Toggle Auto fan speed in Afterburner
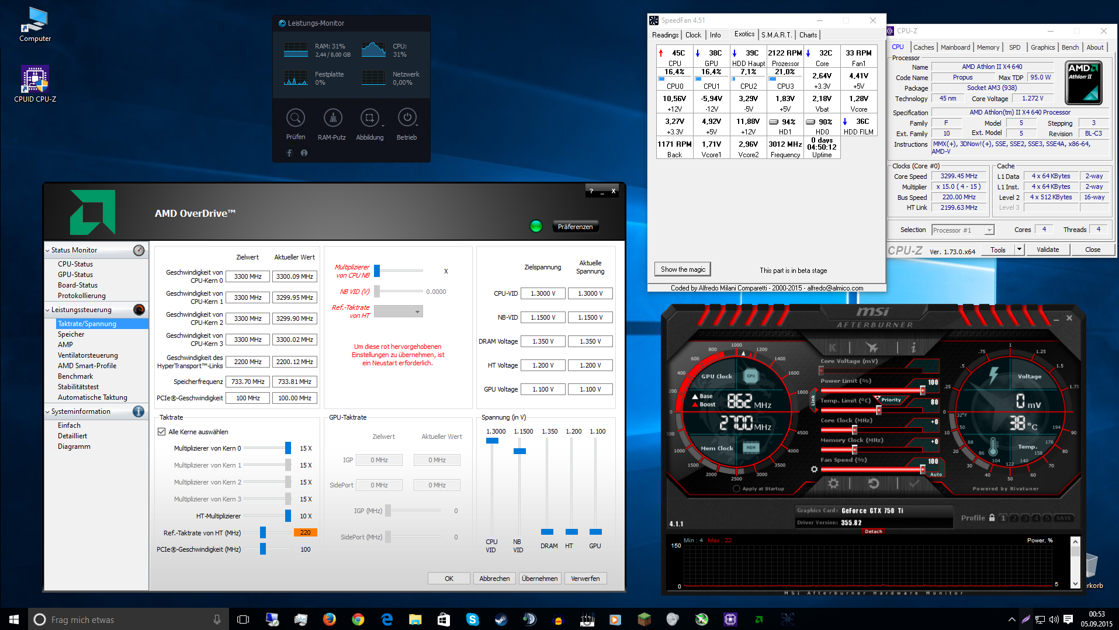 (x=936, y=475)
